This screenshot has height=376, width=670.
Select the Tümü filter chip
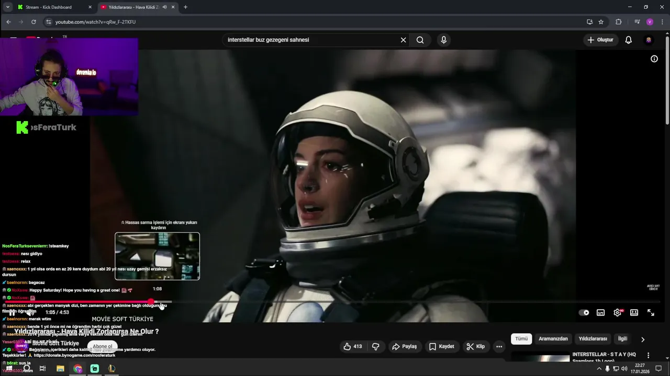coord(521,339)
